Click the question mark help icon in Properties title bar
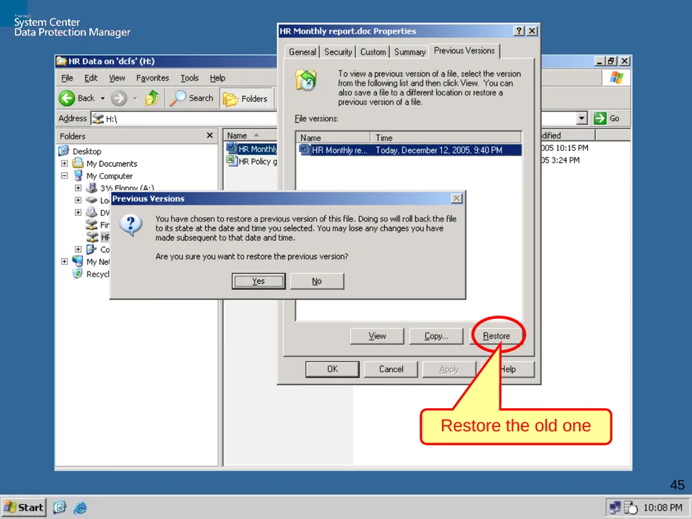Screen dimensions: 692x519 [519, 31]
